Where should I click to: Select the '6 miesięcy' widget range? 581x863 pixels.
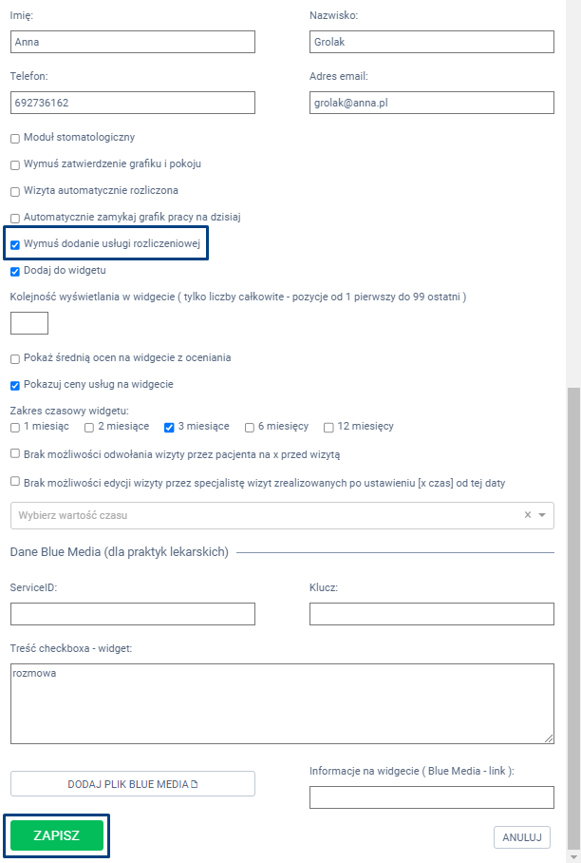[x=251, y=428]
